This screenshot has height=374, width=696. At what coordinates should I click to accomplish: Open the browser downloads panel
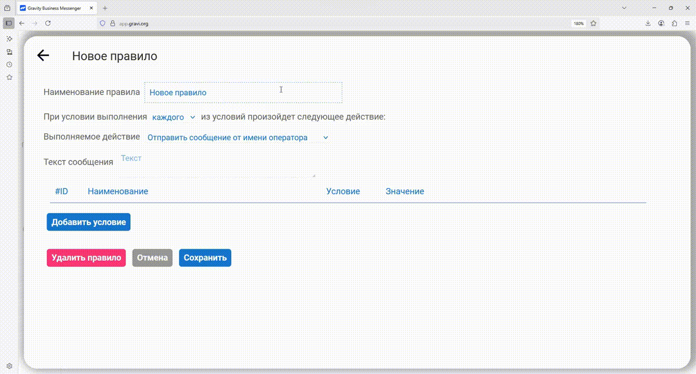tap(648, 23)
